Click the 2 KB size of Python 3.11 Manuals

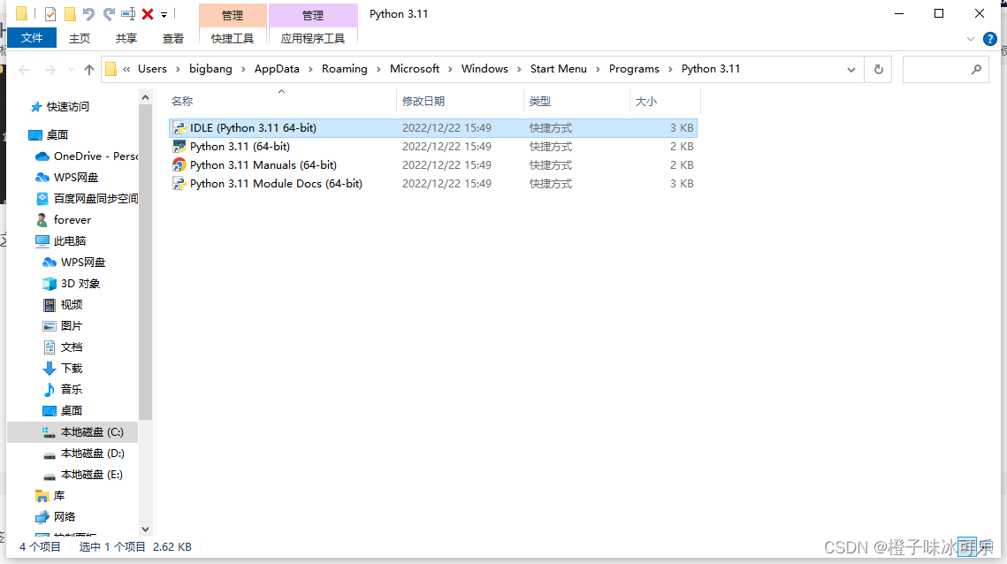(x=682, y=165)
